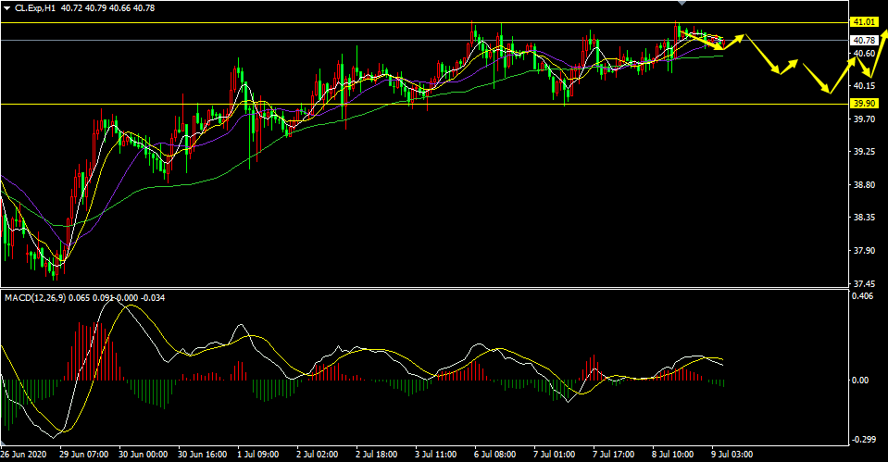Viewport: 888px width, 462px height.
Task: Click the 9 Jul 03:00 time label
Action: pyautogui.click(x=732, y=455)
